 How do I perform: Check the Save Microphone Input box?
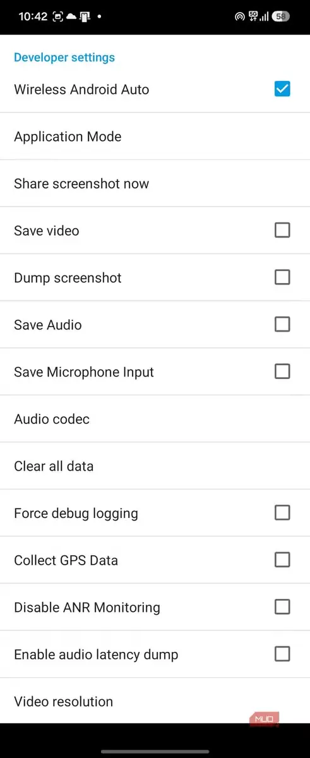[282, 371]
